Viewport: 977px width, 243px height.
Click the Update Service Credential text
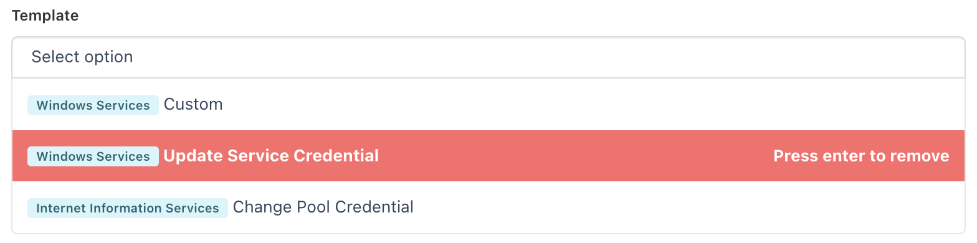pyautogui.click(x=271, y=156)
